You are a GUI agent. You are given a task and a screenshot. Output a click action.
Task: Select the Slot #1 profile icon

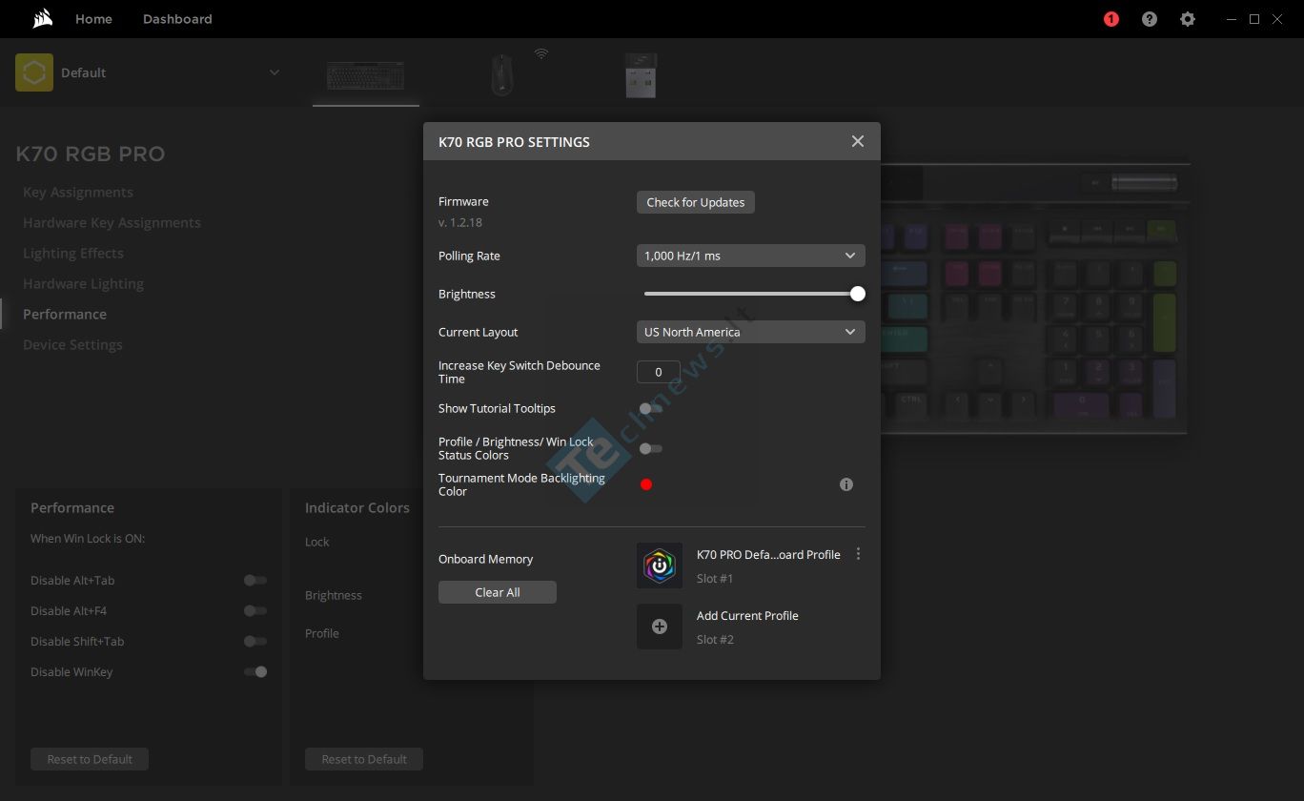click(660, 565)
